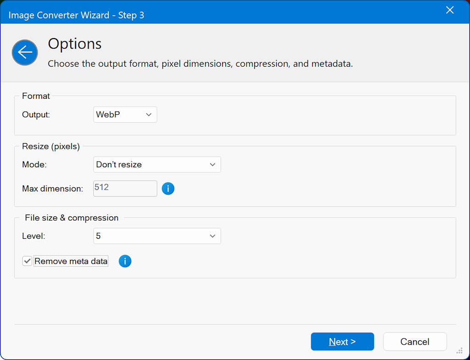Click into the Max dimension field

[125, 188]
